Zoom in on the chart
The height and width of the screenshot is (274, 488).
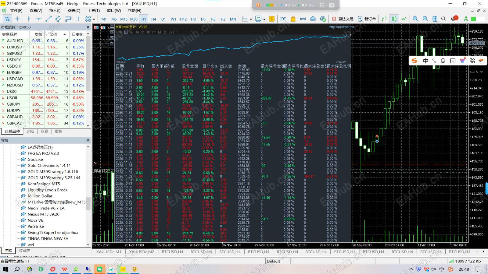(415, 19)
